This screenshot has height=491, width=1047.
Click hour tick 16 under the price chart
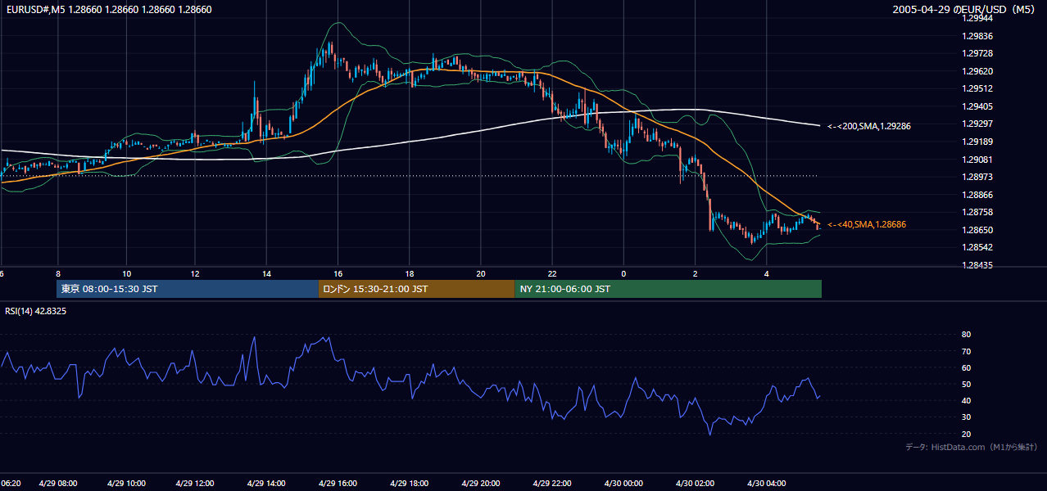(338, 273)
